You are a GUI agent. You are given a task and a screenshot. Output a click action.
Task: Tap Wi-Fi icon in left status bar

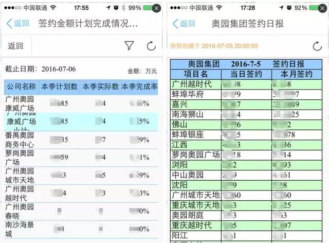point(53,8)
